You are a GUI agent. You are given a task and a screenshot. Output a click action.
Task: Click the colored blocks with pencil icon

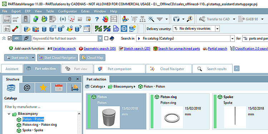[125, 19]
